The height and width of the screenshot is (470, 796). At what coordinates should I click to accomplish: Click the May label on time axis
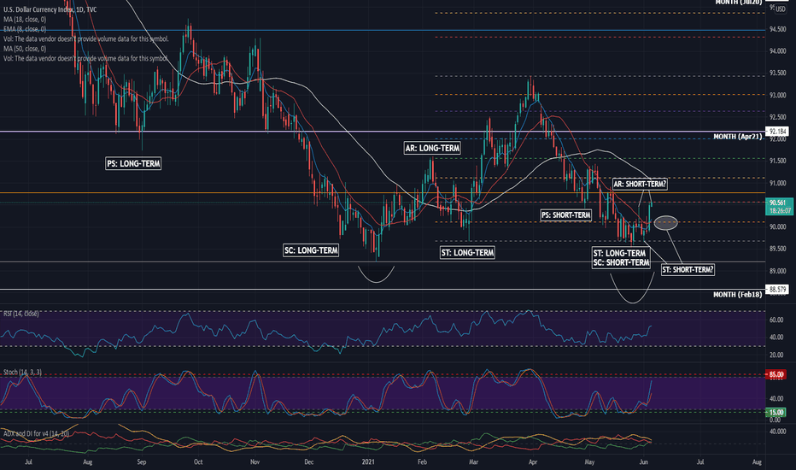589,462
